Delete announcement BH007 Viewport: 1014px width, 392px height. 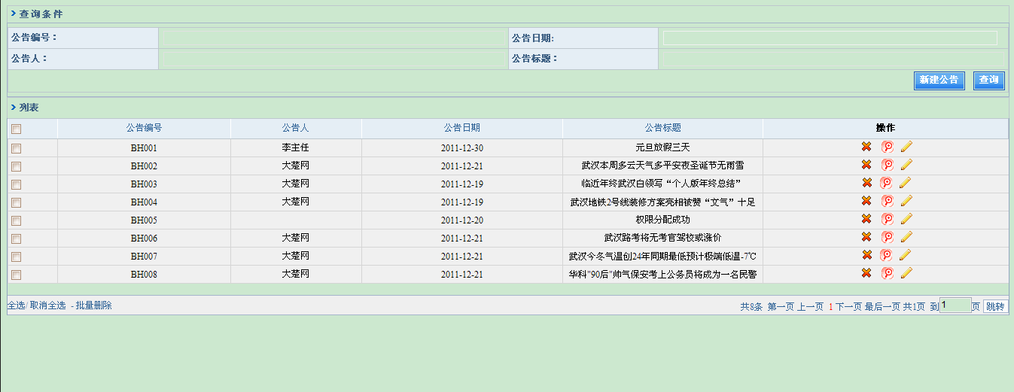(x=866, y=255)
